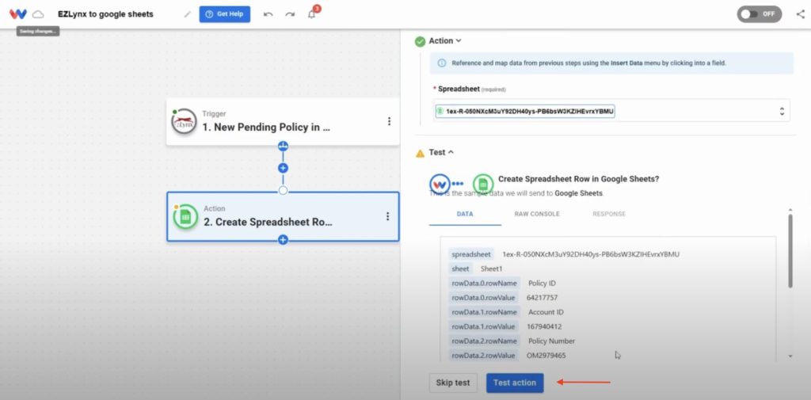
Task: Click the round logo in test header
Action: pos(440,183)
